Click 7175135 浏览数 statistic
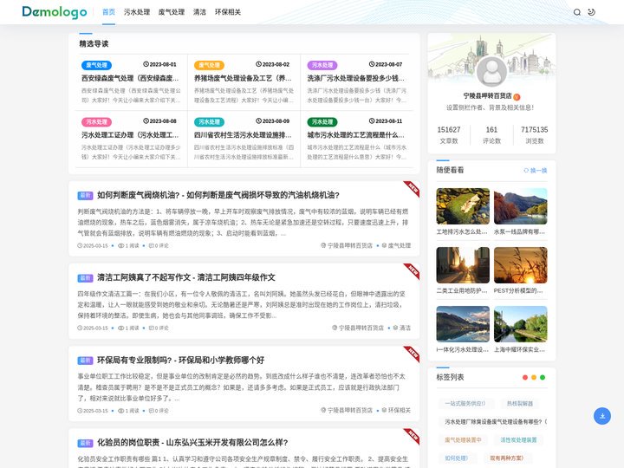Image resolution: width=624 pixels, height=468 pixels. click(x=534, y=135)
